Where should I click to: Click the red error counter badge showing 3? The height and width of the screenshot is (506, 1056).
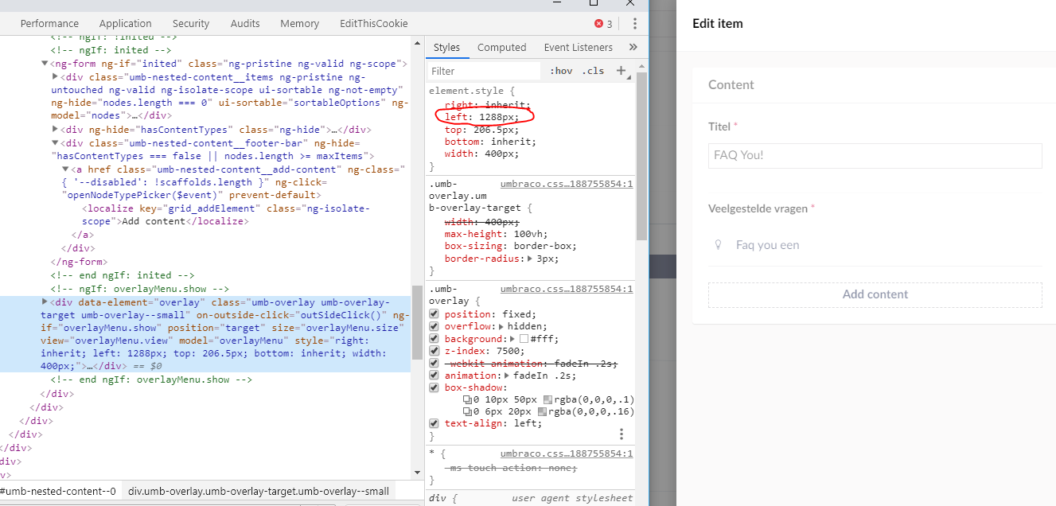599,25
